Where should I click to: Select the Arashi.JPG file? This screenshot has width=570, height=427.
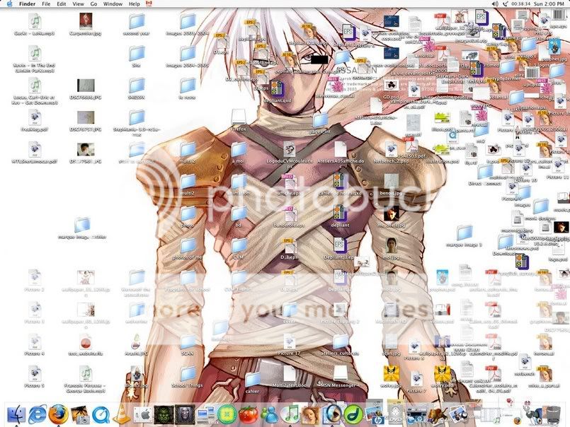[137, 341]
